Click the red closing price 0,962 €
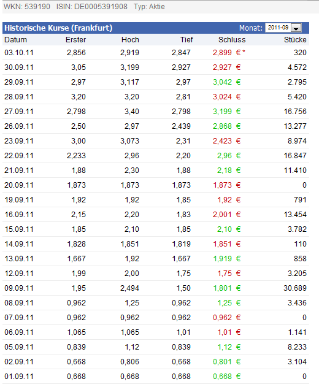This screenshot has width=319, height=387. click(x=226, y=318)
